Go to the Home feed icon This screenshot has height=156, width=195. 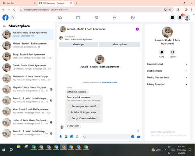click(60, 18)
